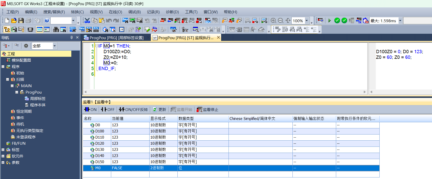Switch to ProgPou 局部标签设置 tab

(x=114, y=38)
